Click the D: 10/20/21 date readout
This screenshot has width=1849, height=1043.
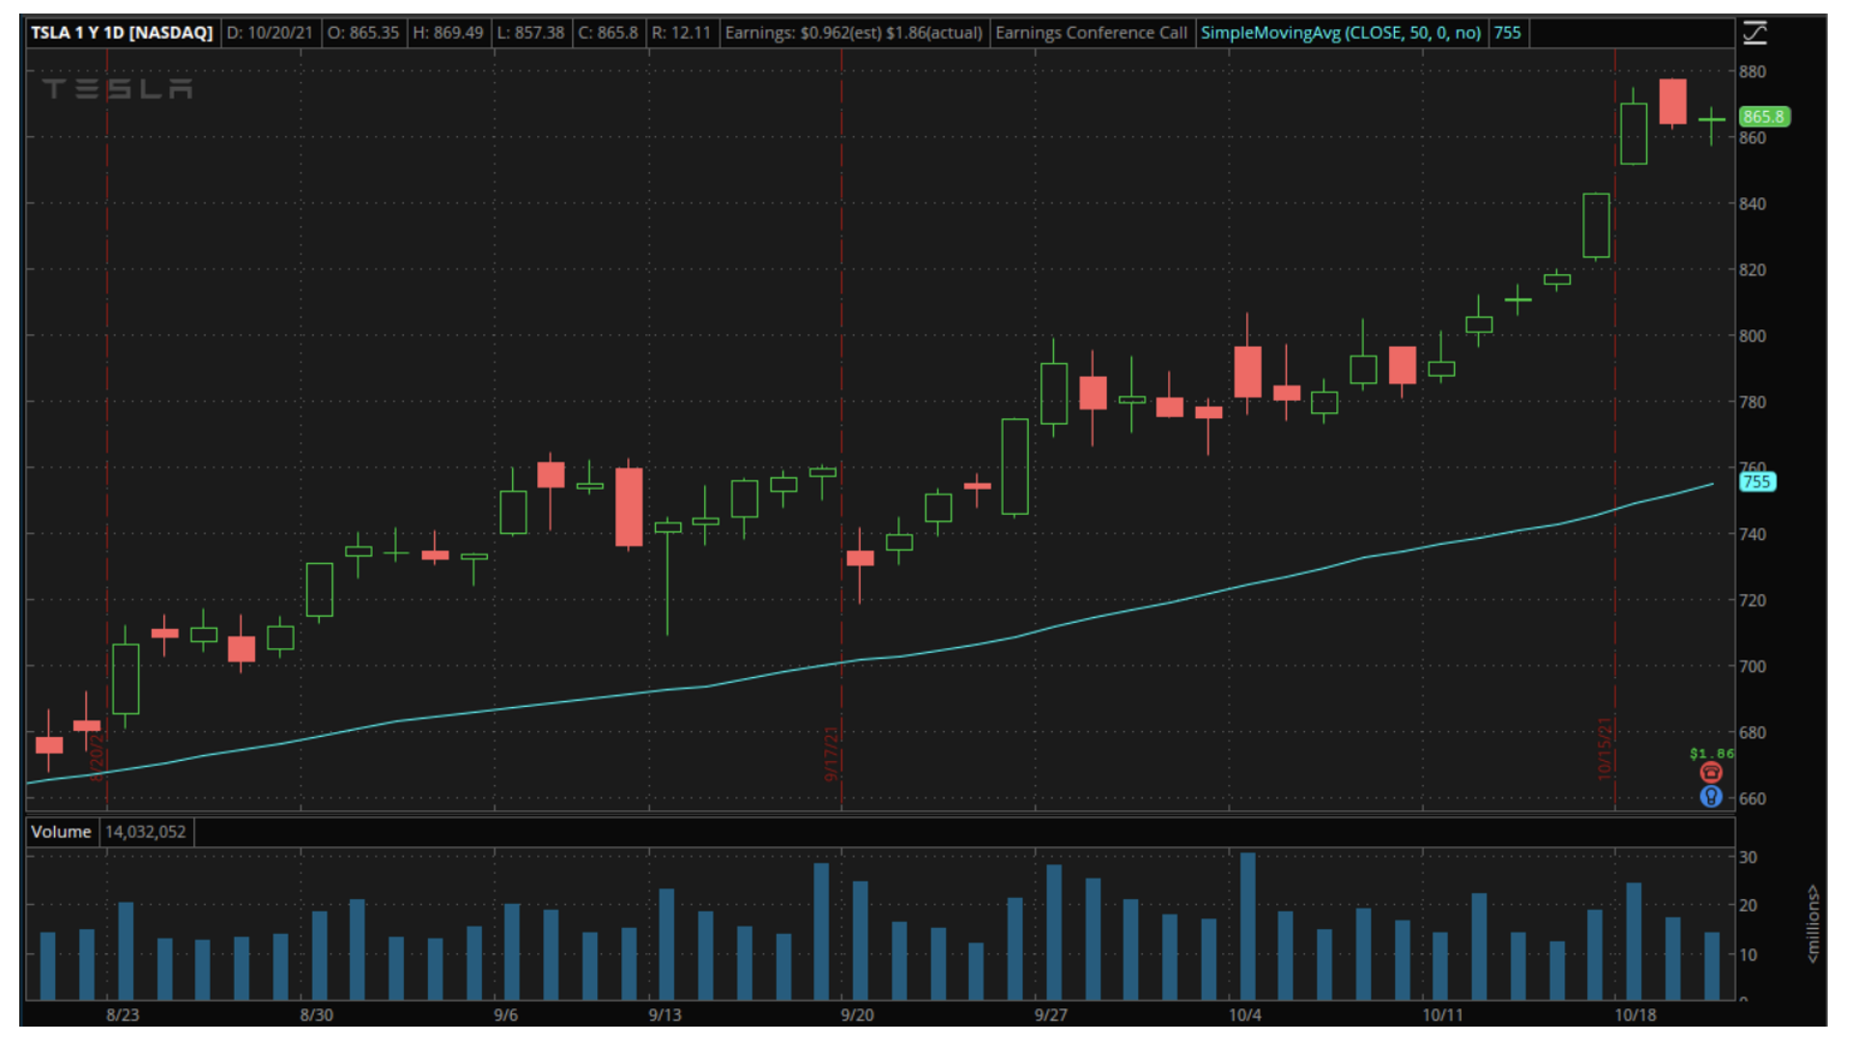pos(270,33)
